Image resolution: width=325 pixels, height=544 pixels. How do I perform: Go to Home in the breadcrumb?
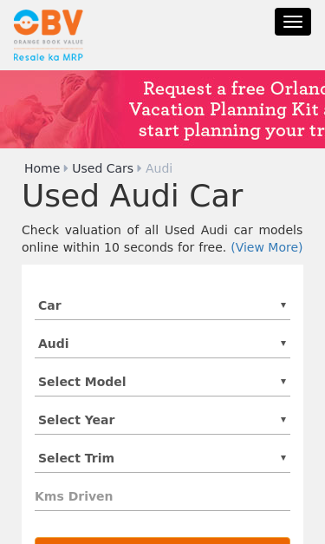point(42,168)
